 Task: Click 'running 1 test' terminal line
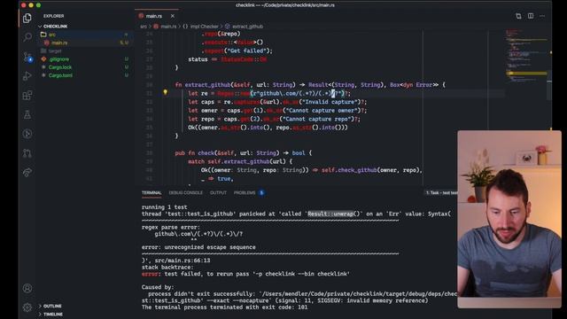[x=165, y=207]
